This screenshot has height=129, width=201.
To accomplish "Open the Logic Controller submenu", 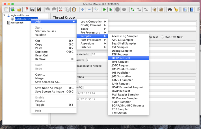I will click(92, 21).
